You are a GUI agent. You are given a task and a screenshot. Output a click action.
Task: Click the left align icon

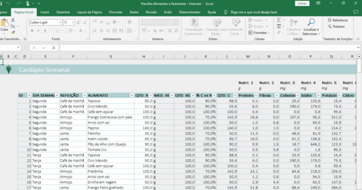pos(95,31)
